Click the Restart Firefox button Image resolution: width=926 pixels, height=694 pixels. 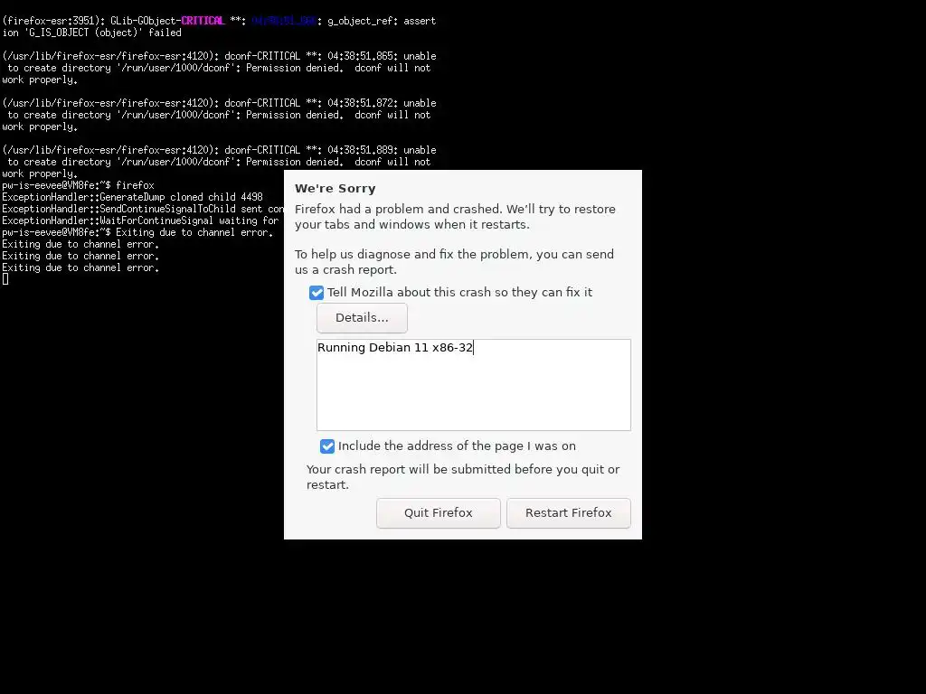pos(569,513)
